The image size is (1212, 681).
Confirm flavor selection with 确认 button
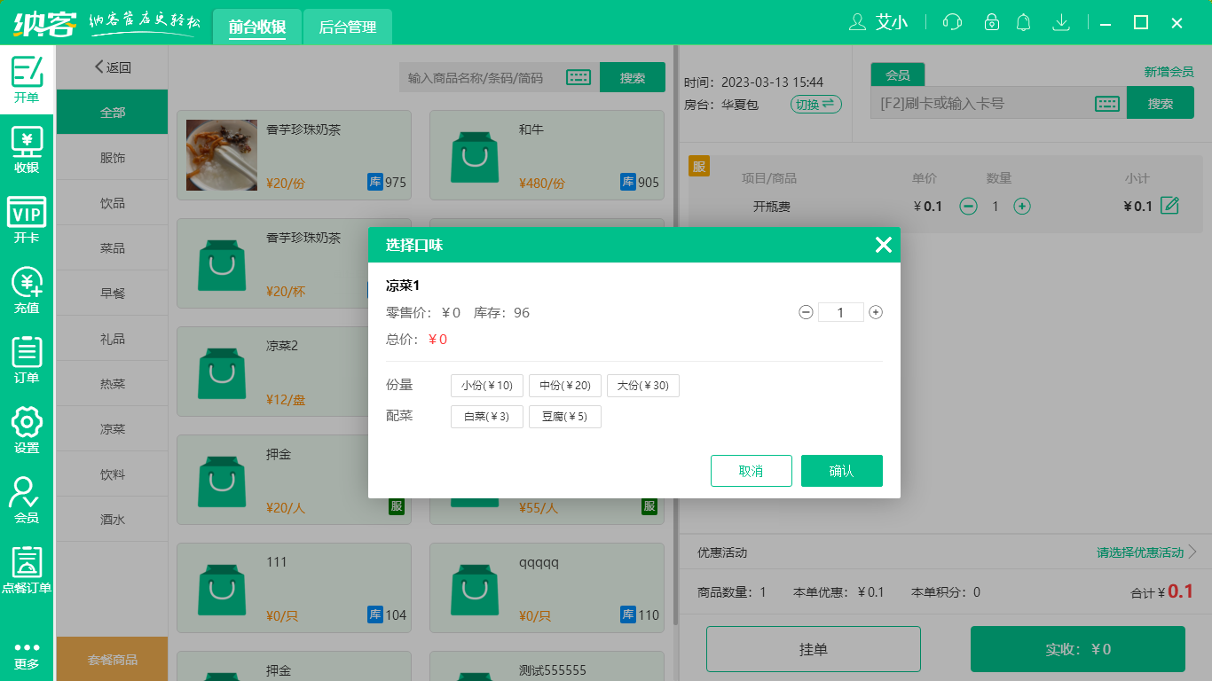coord(841,471)
